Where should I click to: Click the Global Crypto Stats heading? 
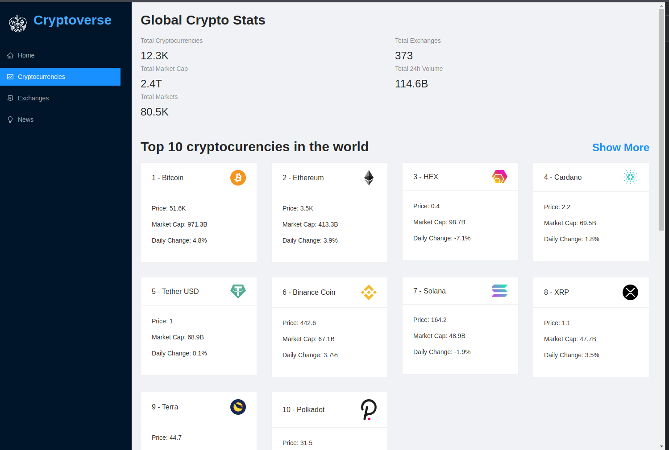pos(203,20)
